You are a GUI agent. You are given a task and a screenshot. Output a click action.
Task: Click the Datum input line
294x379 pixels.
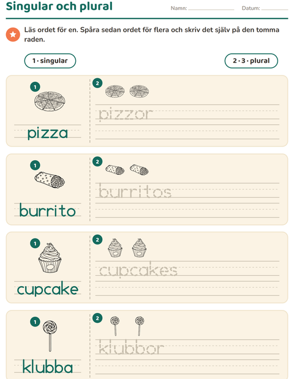pyautogui.click(x=274, y=8)
